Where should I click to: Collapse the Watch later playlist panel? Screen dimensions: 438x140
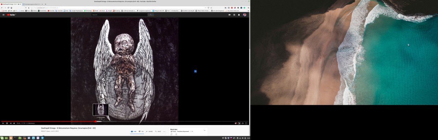[205, 130]
